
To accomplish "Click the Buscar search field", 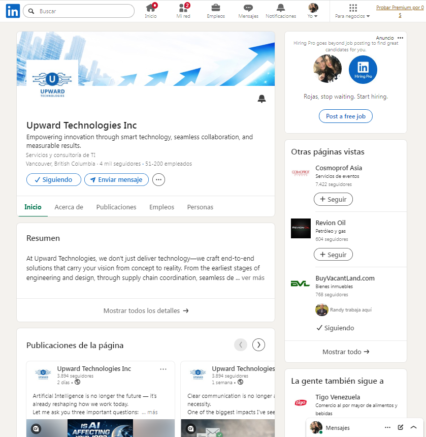I will pyautogui.click(x=79, y=11).
